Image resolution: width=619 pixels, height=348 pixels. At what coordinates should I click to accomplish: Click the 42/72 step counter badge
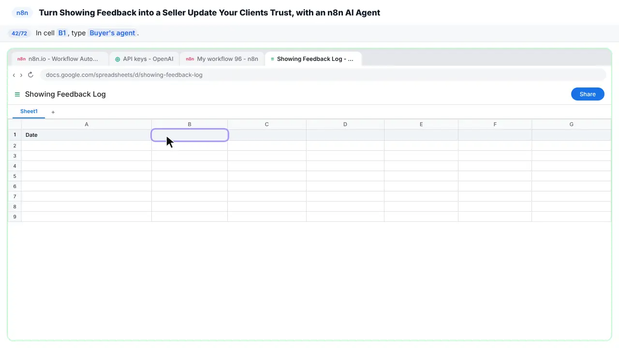coord(19,33)
